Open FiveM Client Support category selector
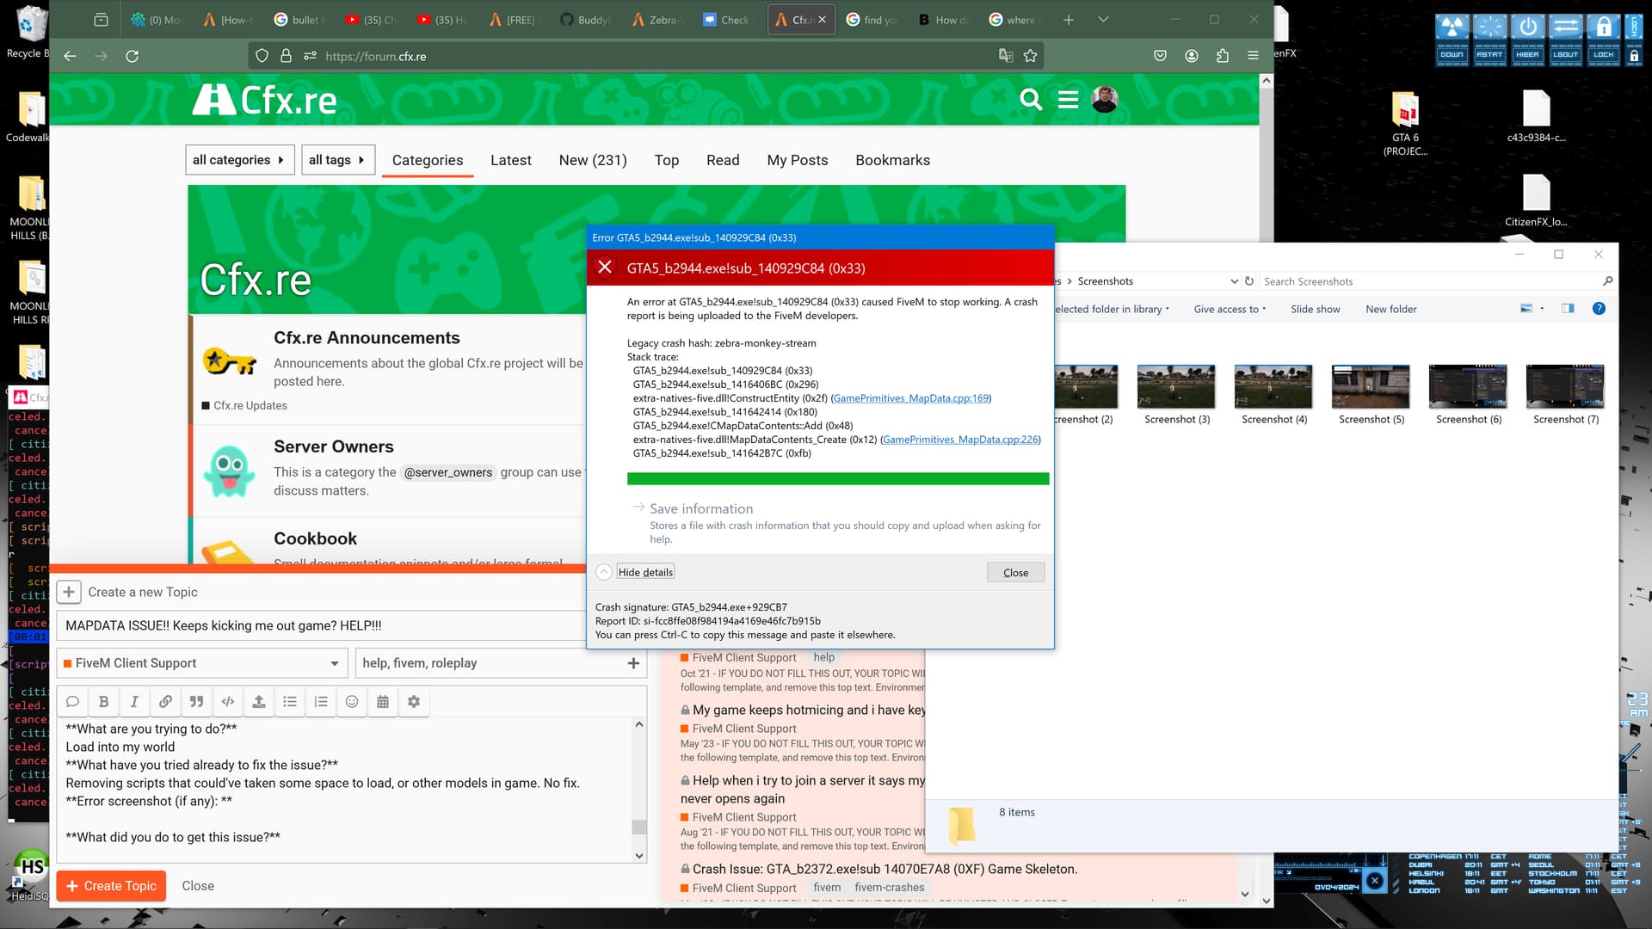Screen dimensions: 1652x929 202,663
